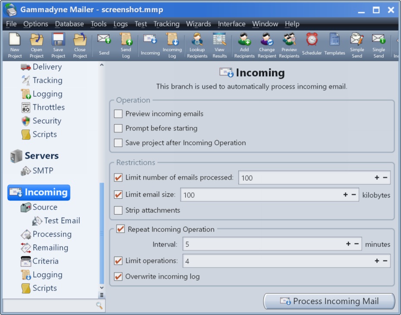Toggle the Limit operations checkbox
This screenshot has width=401, height=315.
118,261
